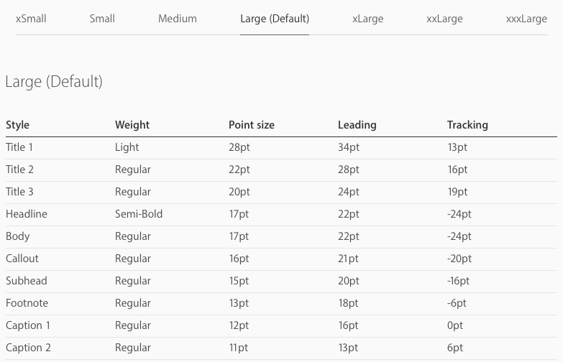This screenshot has height=362, width=563.
Task: Select the Small size tab
Action: (102, 19)
